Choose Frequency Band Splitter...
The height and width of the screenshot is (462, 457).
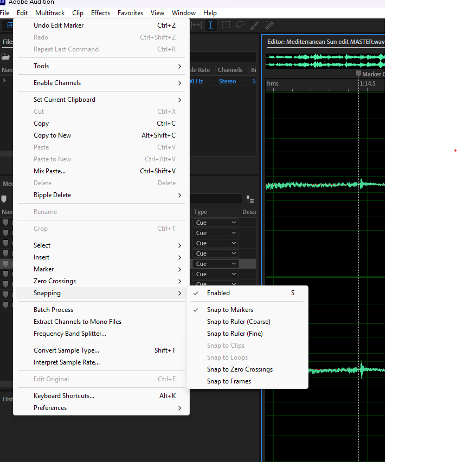pyautogui.click(x=101, y=334)
